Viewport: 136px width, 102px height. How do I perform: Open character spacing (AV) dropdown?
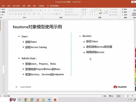[x=25, y=14]
